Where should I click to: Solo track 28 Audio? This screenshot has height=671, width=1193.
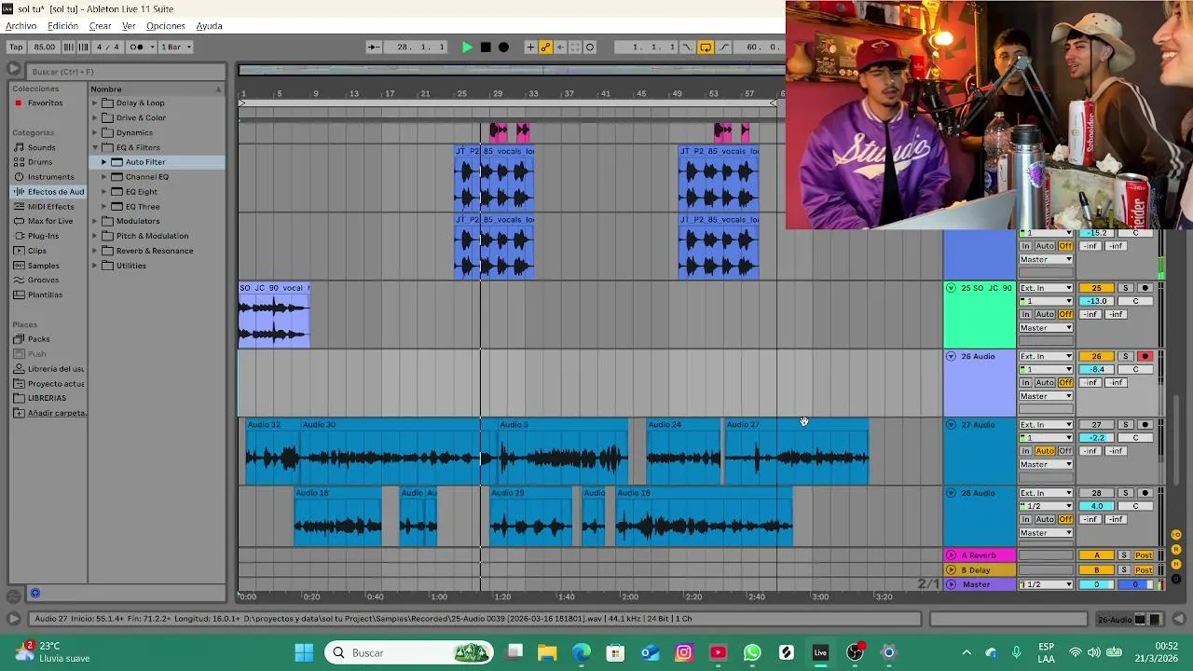pos(1125,493)
